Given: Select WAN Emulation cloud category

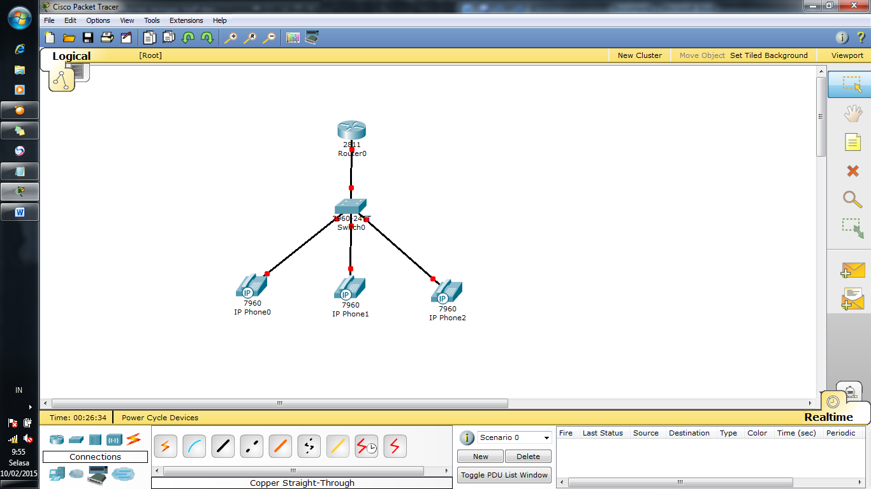Looking at the screenshot, I should click(x=77, y=474).
